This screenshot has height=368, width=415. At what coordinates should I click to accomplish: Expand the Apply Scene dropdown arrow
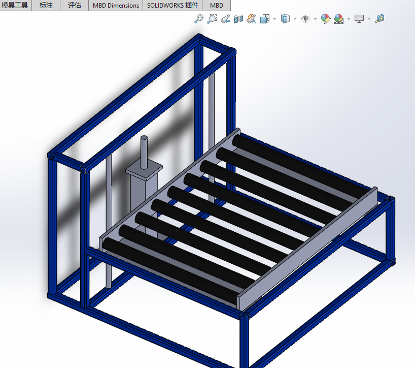[349, 19]
